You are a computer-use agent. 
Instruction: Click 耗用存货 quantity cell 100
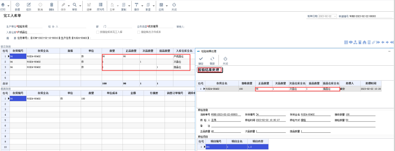tap(91, 99)
